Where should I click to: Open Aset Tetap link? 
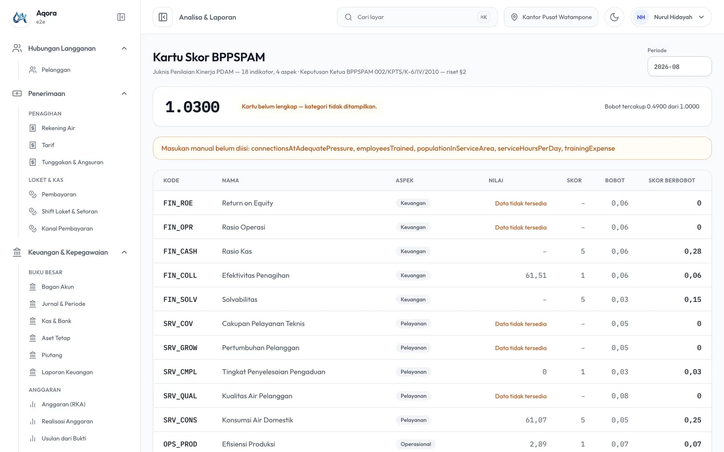(x=56, y=338)
